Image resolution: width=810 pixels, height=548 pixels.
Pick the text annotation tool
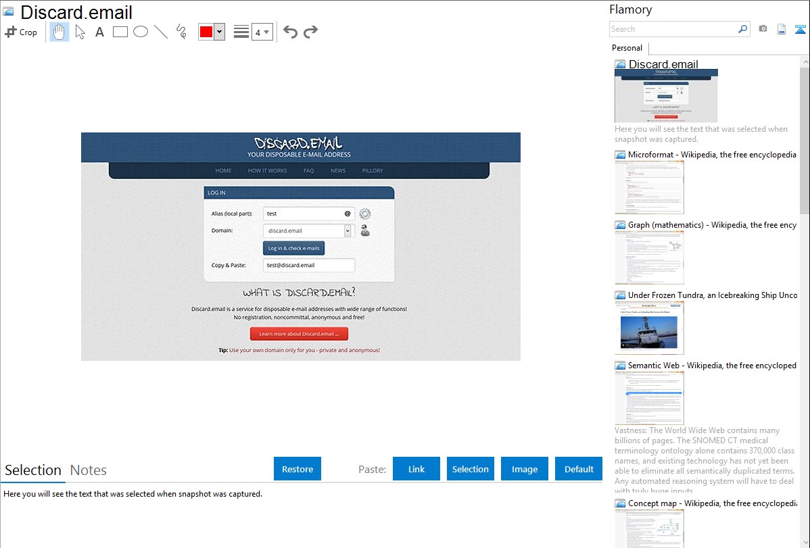[x=99, y=32]
